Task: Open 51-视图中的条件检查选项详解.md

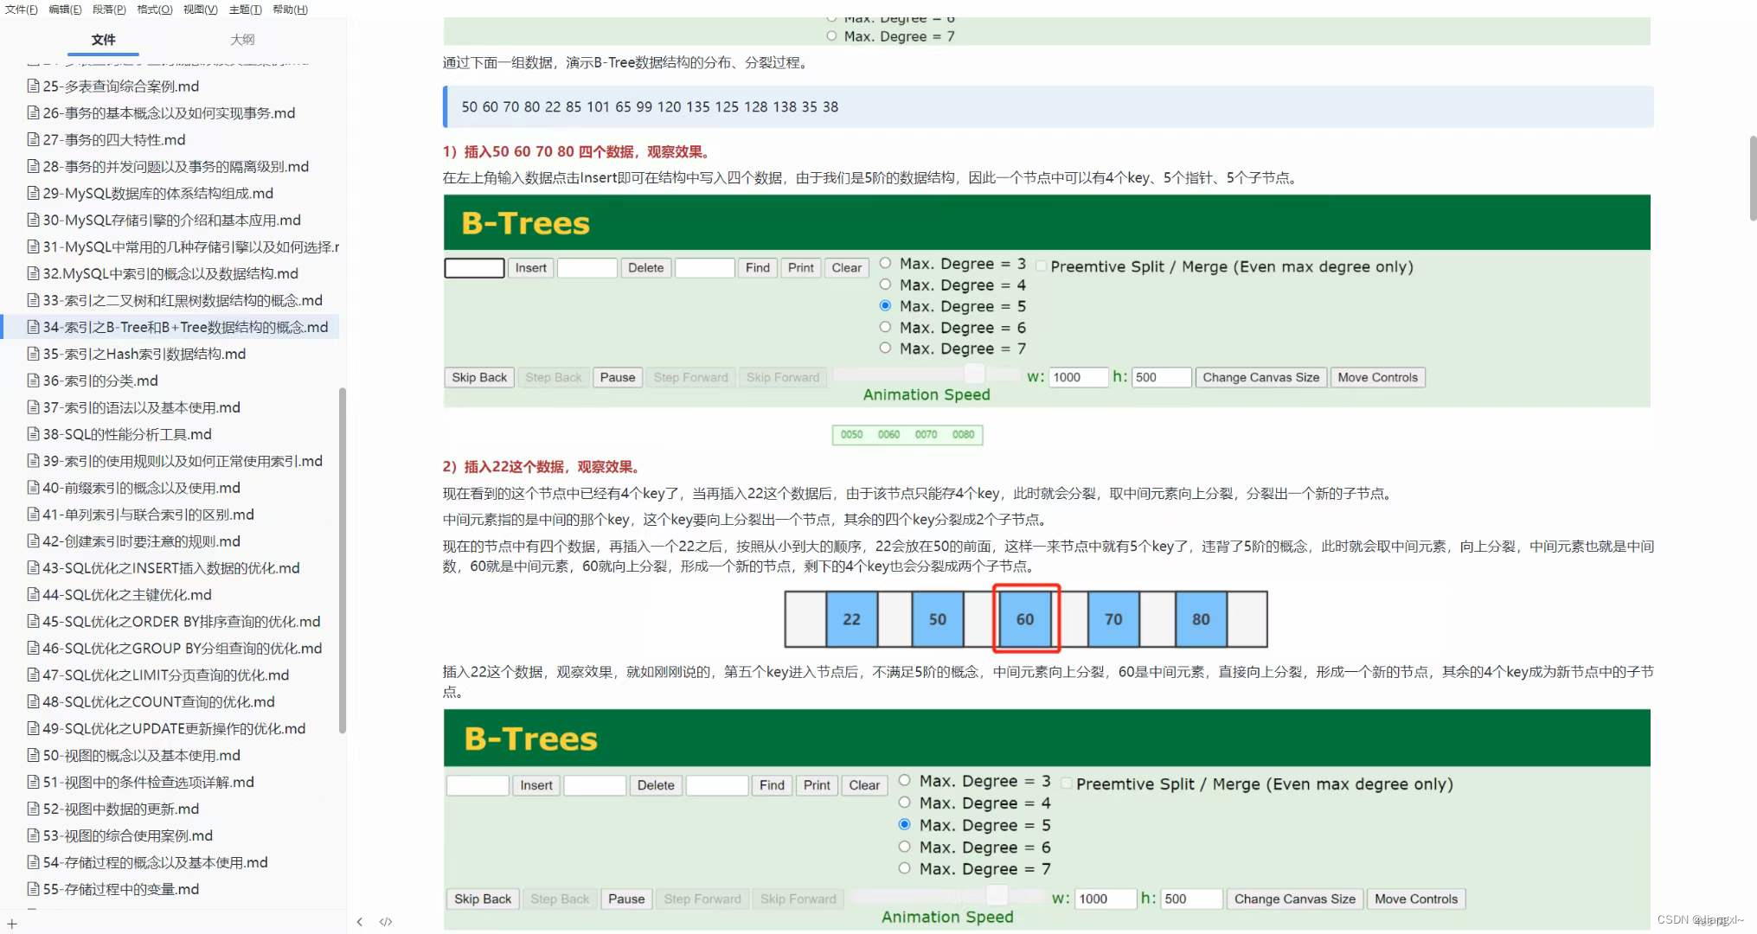Action: click(148, 782)
